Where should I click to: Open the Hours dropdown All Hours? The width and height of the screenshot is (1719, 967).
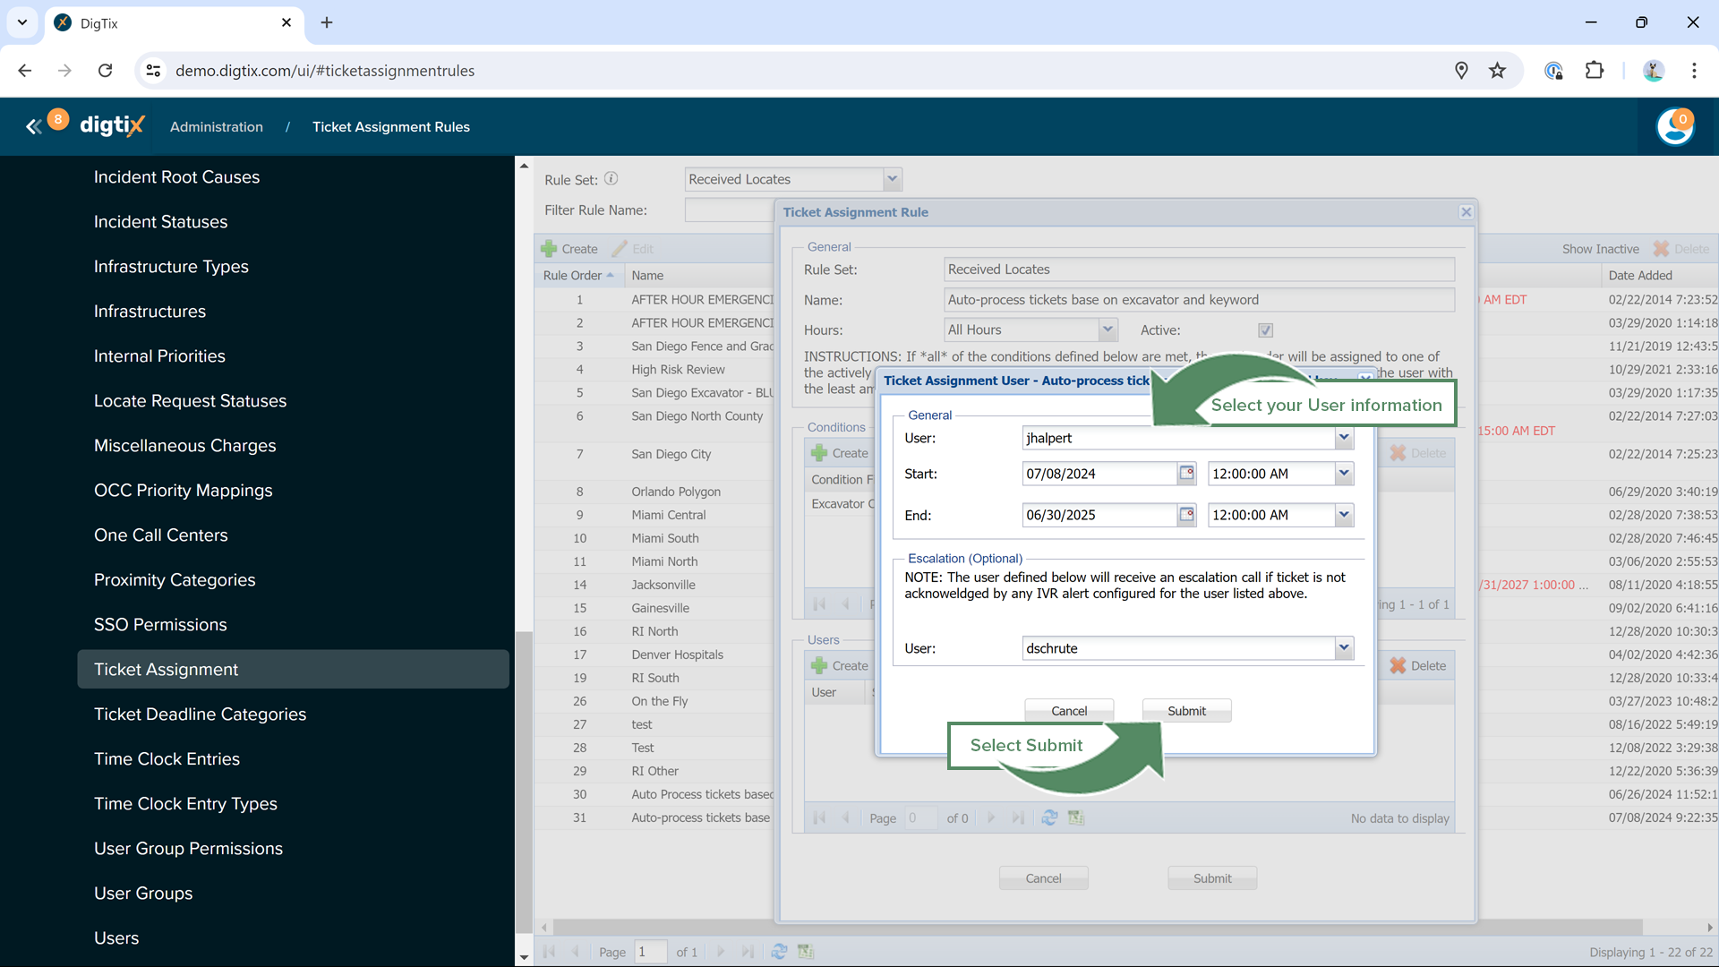1108,330
